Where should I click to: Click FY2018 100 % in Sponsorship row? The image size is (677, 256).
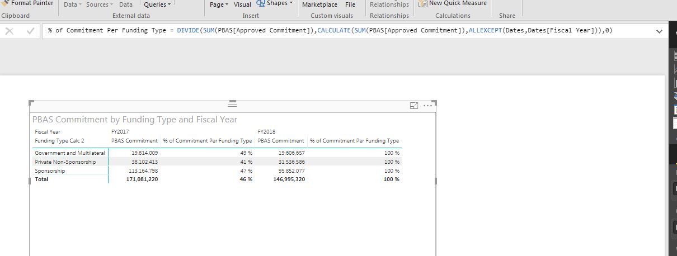pyautogui.click(x=392, y=171)
